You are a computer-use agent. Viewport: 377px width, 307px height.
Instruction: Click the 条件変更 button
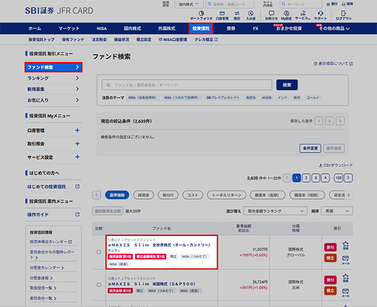coord(311,148)
